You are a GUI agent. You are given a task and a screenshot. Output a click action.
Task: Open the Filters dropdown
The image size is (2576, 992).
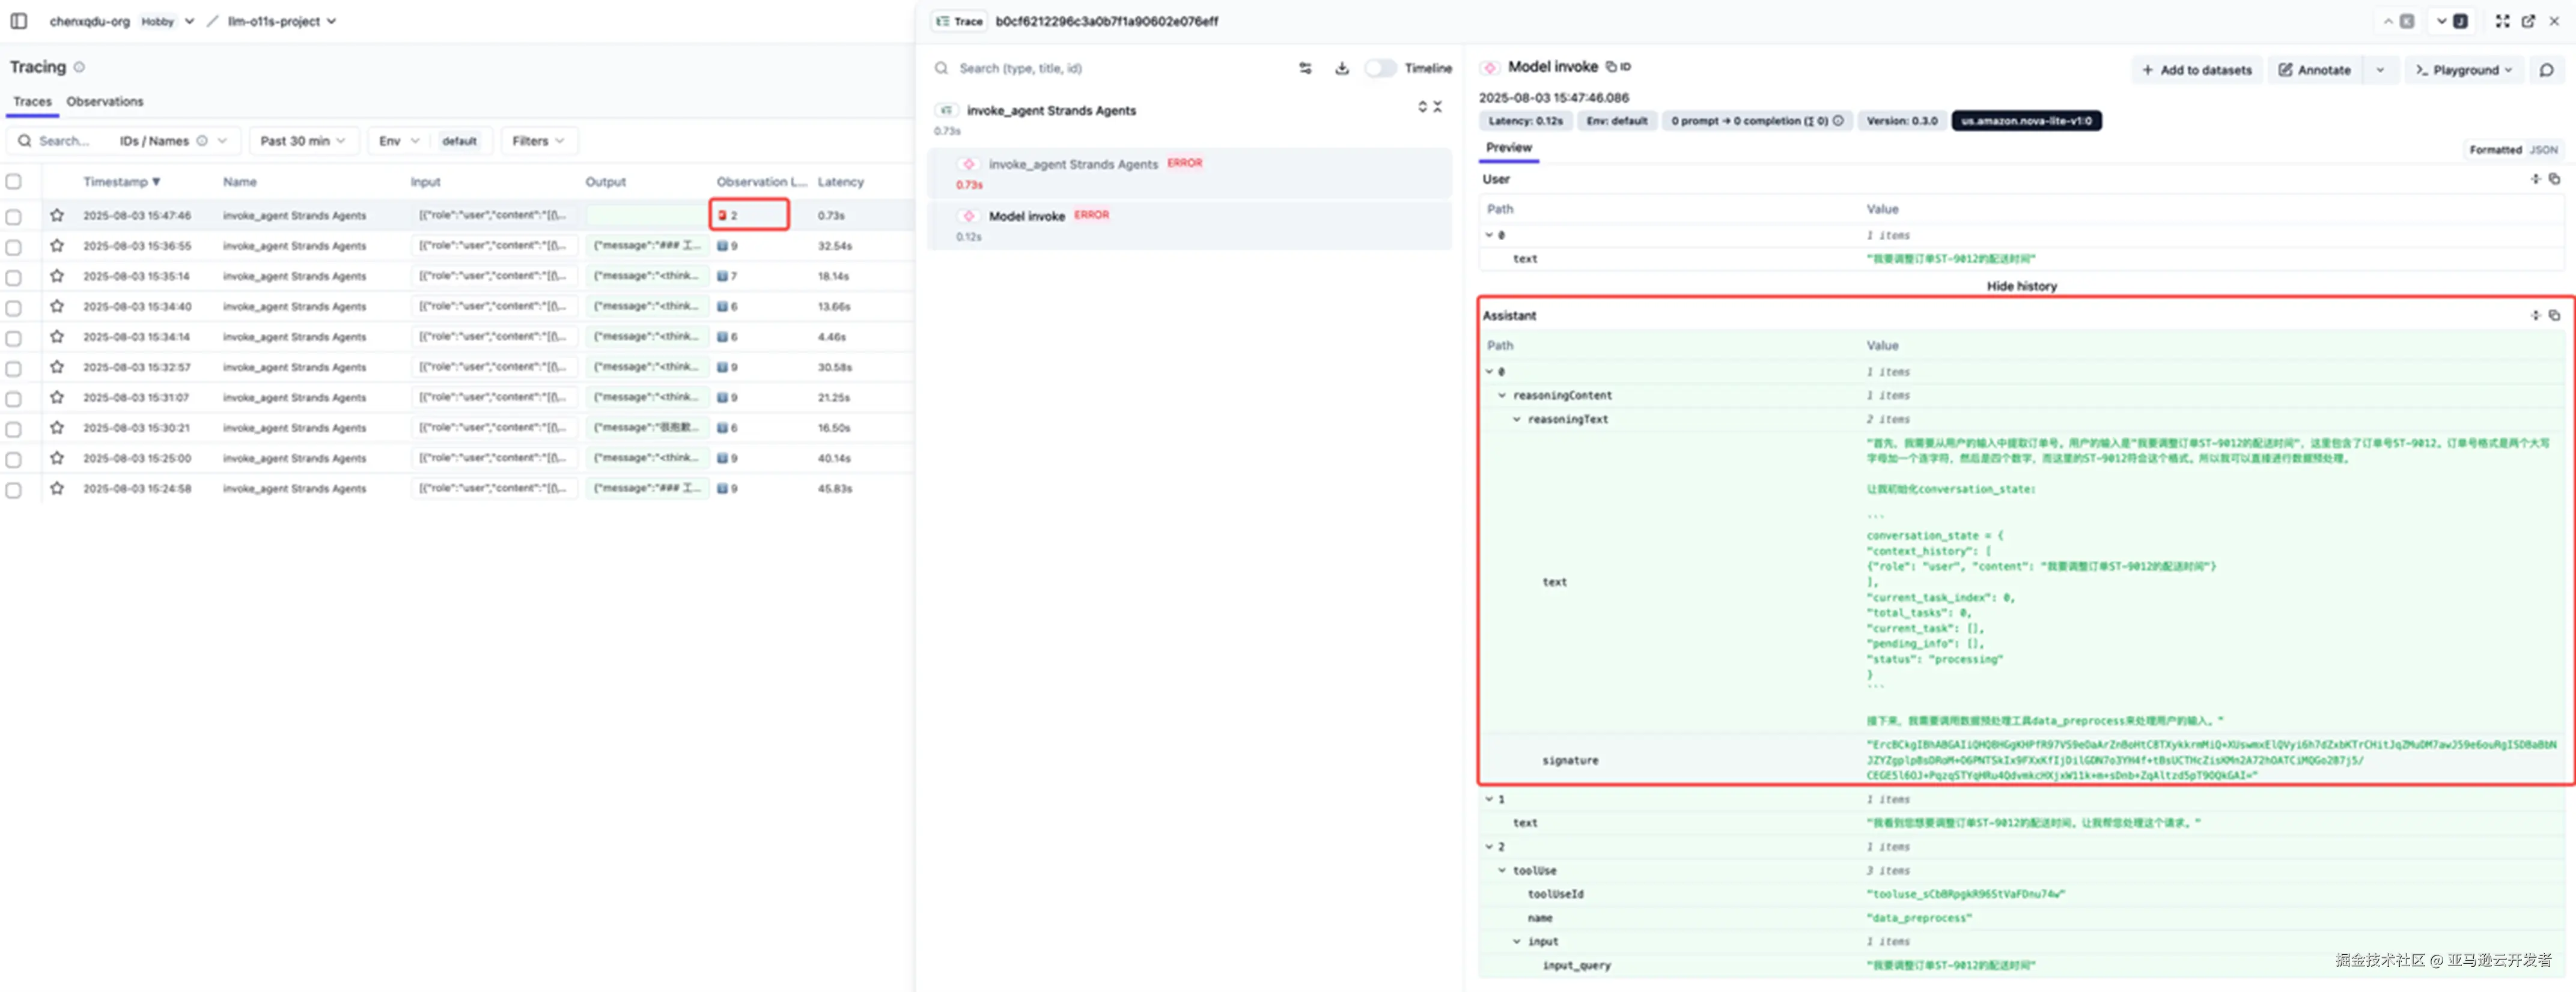click(538, 141)
